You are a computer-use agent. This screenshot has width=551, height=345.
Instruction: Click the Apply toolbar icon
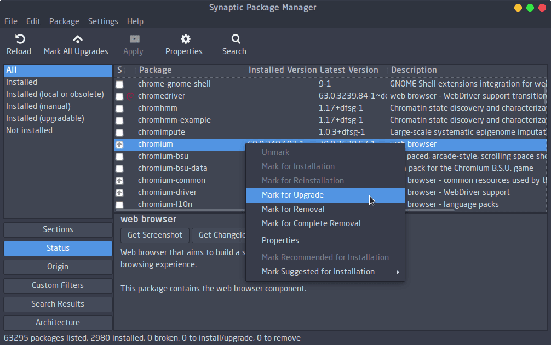(x=134, y=39)
